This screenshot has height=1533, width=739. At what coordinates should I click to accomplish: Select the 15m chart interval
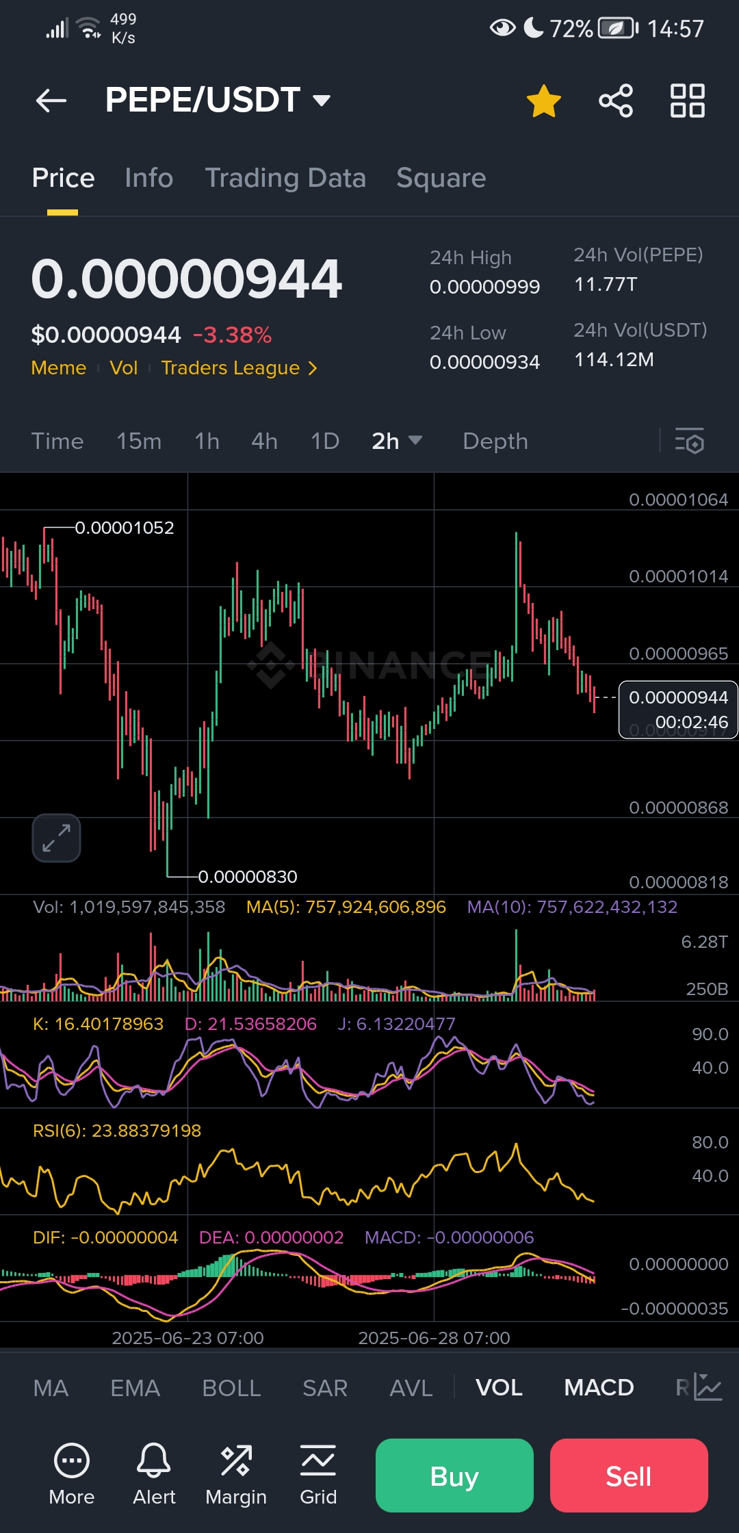coord(139,441)
